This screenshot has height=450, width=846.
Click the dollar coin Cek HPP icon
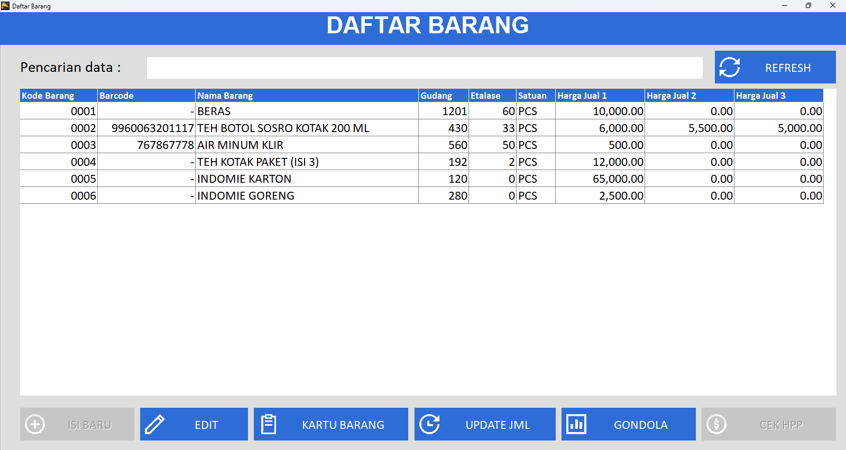716,424
